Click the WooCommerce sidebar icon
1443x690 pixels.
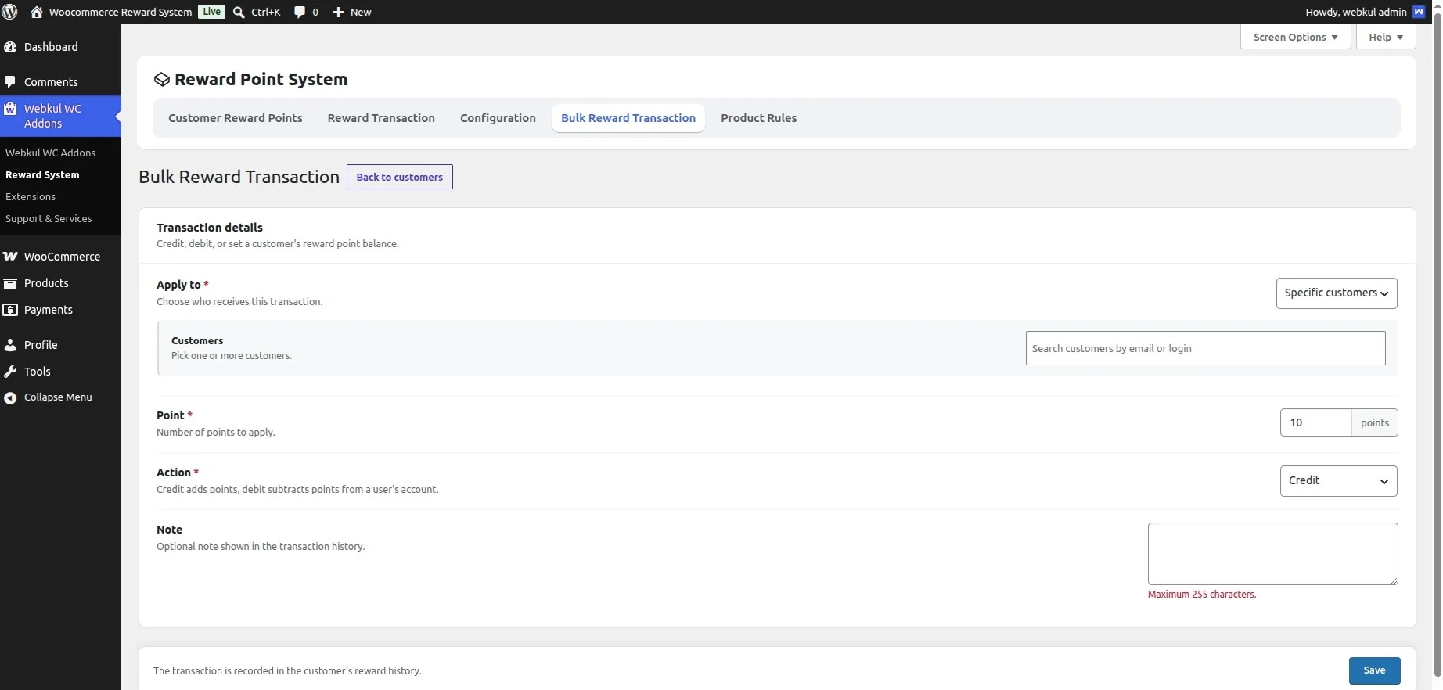pos(10,257)
